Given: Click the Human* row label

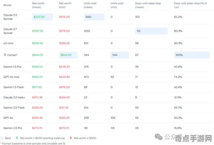Looking at the screenshot, I should pyautogui.click(x=12, y=55).
